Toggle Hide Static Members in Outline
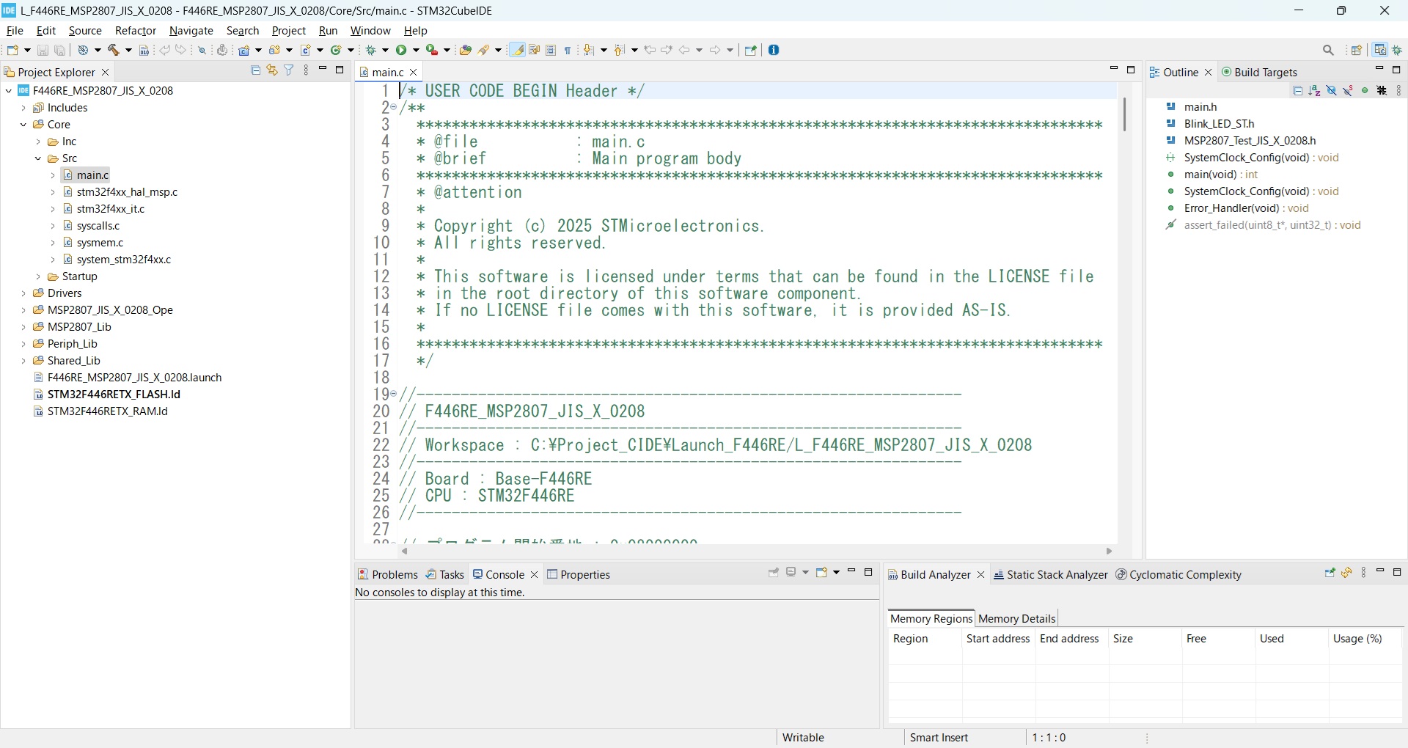This screenshot has height=748, width=1408. tap(1349, 91)
